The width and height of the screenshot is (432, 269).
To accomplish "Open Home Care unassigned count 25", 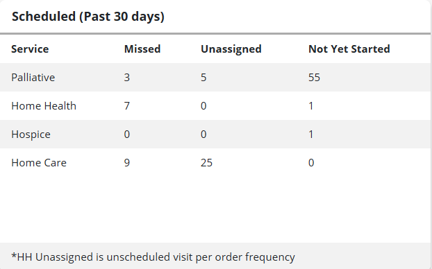I will [x=206, y=163].
